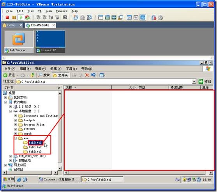Select WebSite3 folder in tree
The width and height of the screenshot is (217, 192).
(x=35, y=152)
